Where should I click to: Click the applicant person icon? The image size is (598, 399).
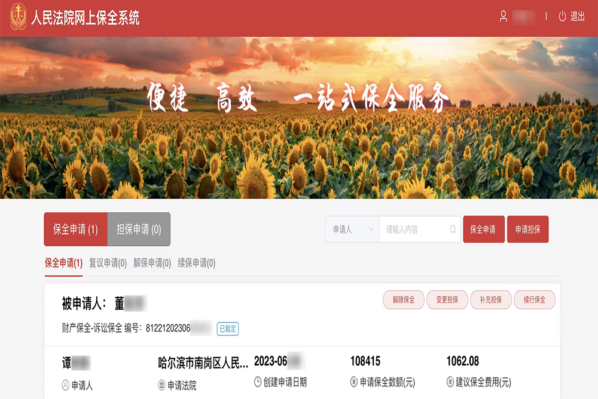pos(66,385)
